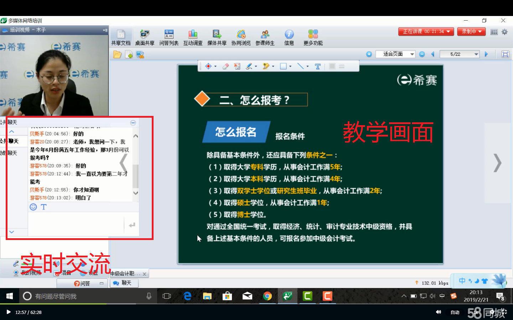Open the 录制中 recording dropdown
Image resolution: width=513 pixels, height=320 pixels.
pos(472,32)
